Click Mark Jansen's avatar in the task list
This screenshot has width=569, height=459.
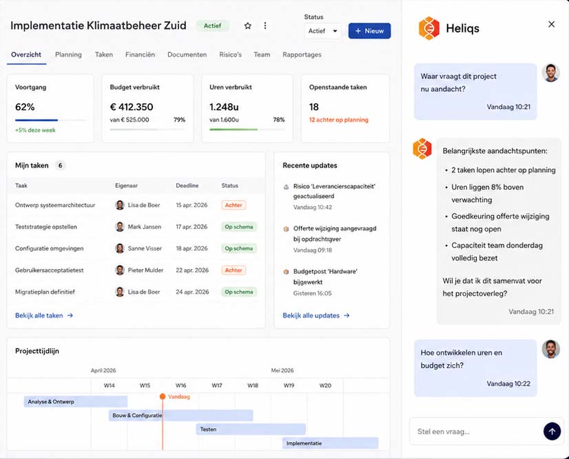click(x=120, y=226)
